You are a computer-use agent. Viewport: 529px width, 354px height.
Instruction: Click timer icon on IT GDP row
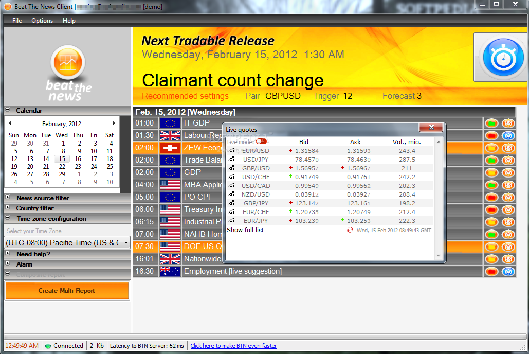click(x=508, y=123)
